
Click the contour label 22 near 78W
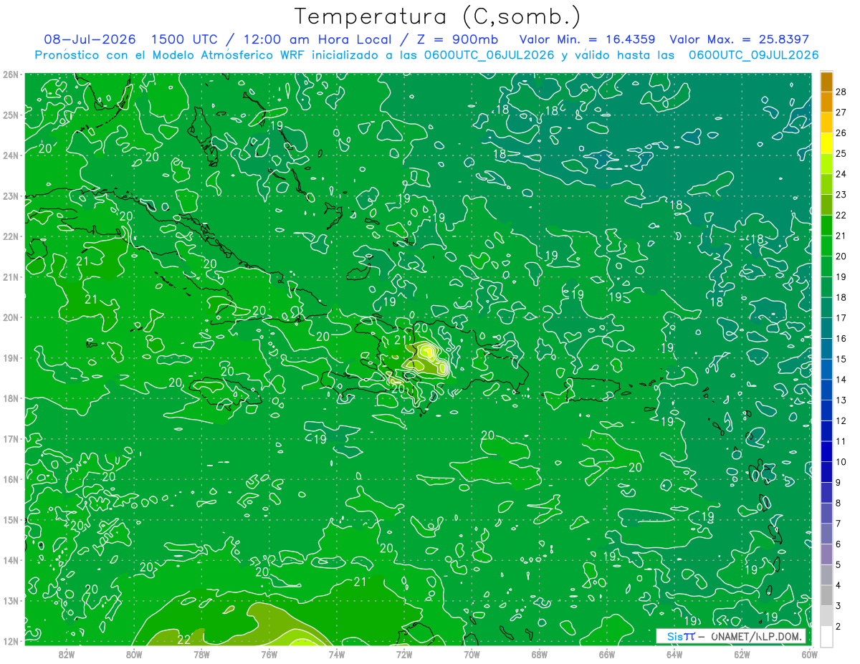pyautogui.click(x=184, y=639)
